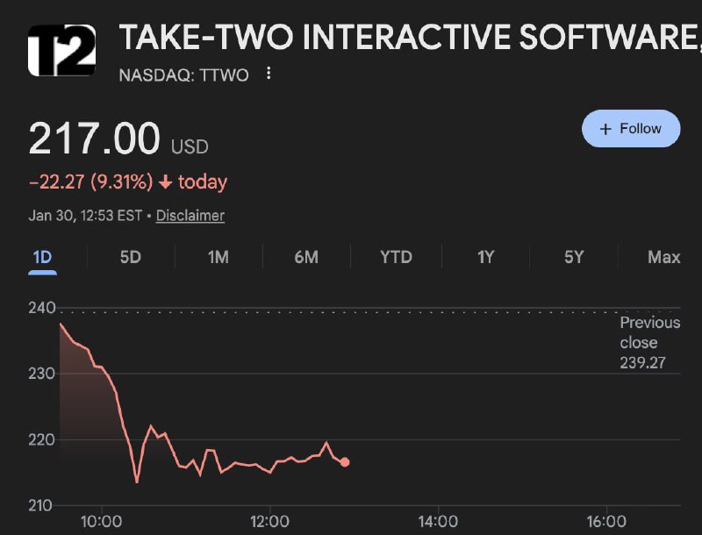Click the current price dot on chart
The height and width of the screenshot is (535, 702).
pyautogui.click(x=345, y=462)
